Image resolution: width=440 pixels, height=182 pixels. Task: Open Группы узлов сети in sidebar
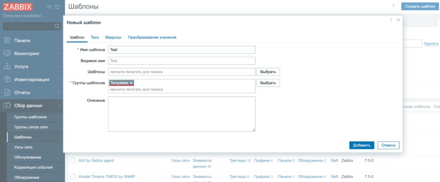pos(31,127)
